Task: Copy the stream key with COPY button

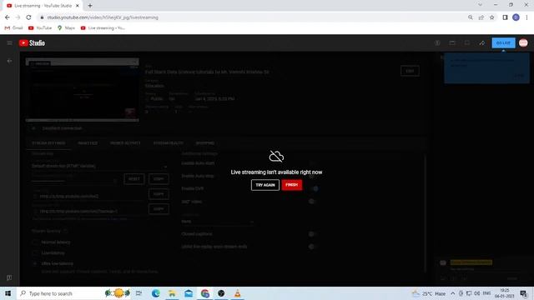Action: click(159, 179)
